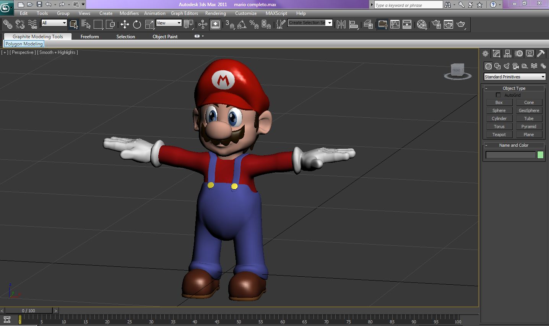Open the Standard Primitives dropdown

515,77
